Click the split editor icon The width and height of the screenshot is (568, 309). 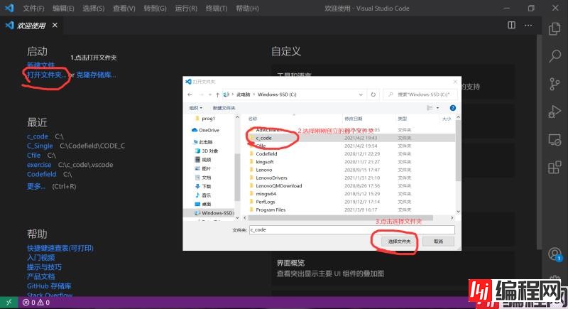coord(511,25)
